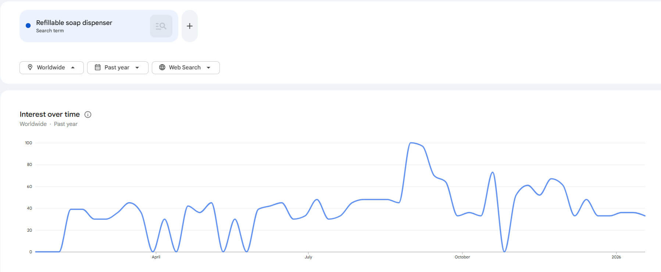Click the location pin icon beside Worldwide
The width and height of the screenshot is (661, 272).
point(30,67)
